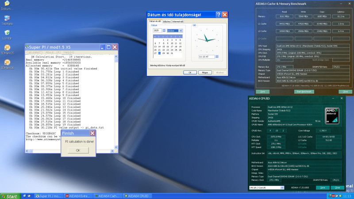Open the month dropdown in date dialog
Screen dimensions: 354x199
pyautogui.click(x=181, y=31)
